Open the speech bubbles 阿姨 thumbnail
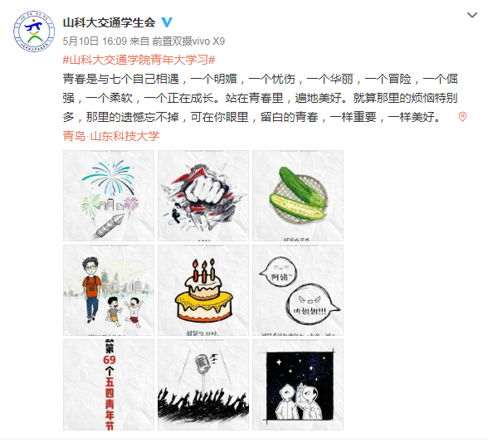Screen dimensions: 488x442 (x=298, y=290)
